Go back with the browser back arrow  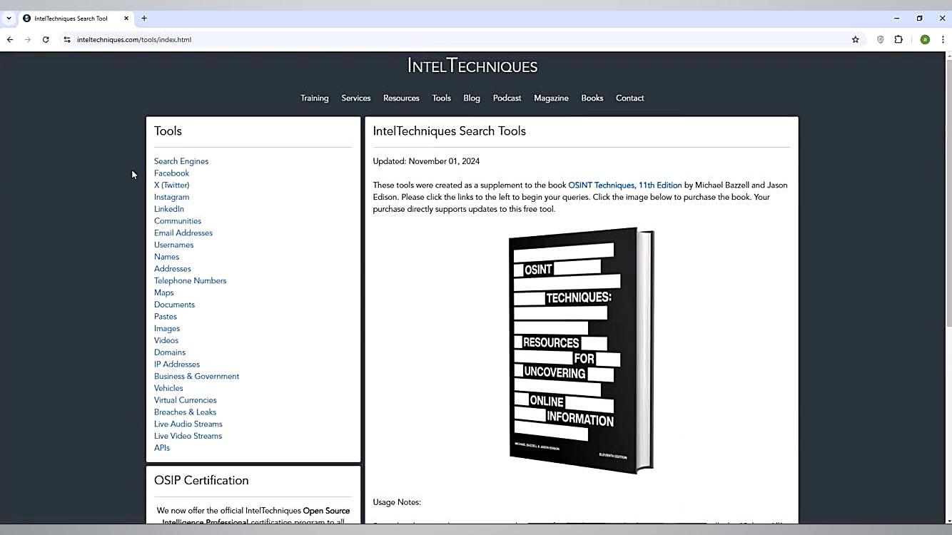point(10,39)
